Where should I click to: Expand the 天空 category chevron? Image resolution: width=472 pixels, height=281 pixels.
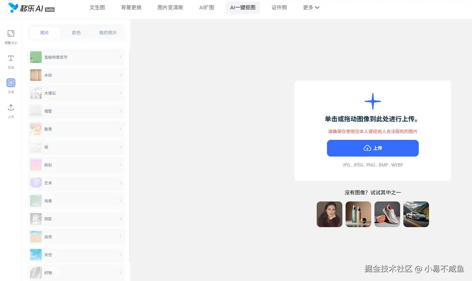click(121, 255)
